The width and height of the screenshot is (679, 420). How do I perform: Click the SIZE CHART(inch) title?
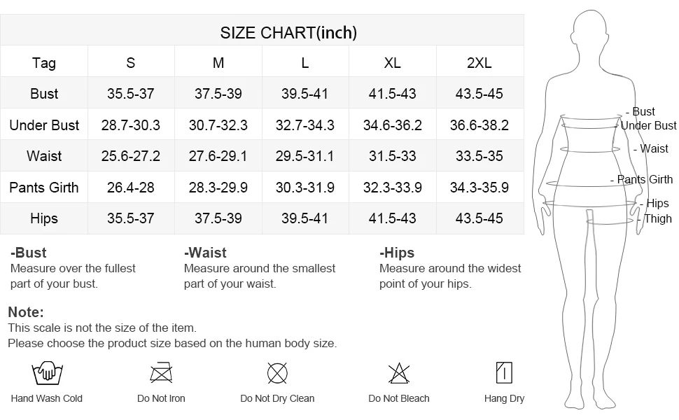click(288, 33)
